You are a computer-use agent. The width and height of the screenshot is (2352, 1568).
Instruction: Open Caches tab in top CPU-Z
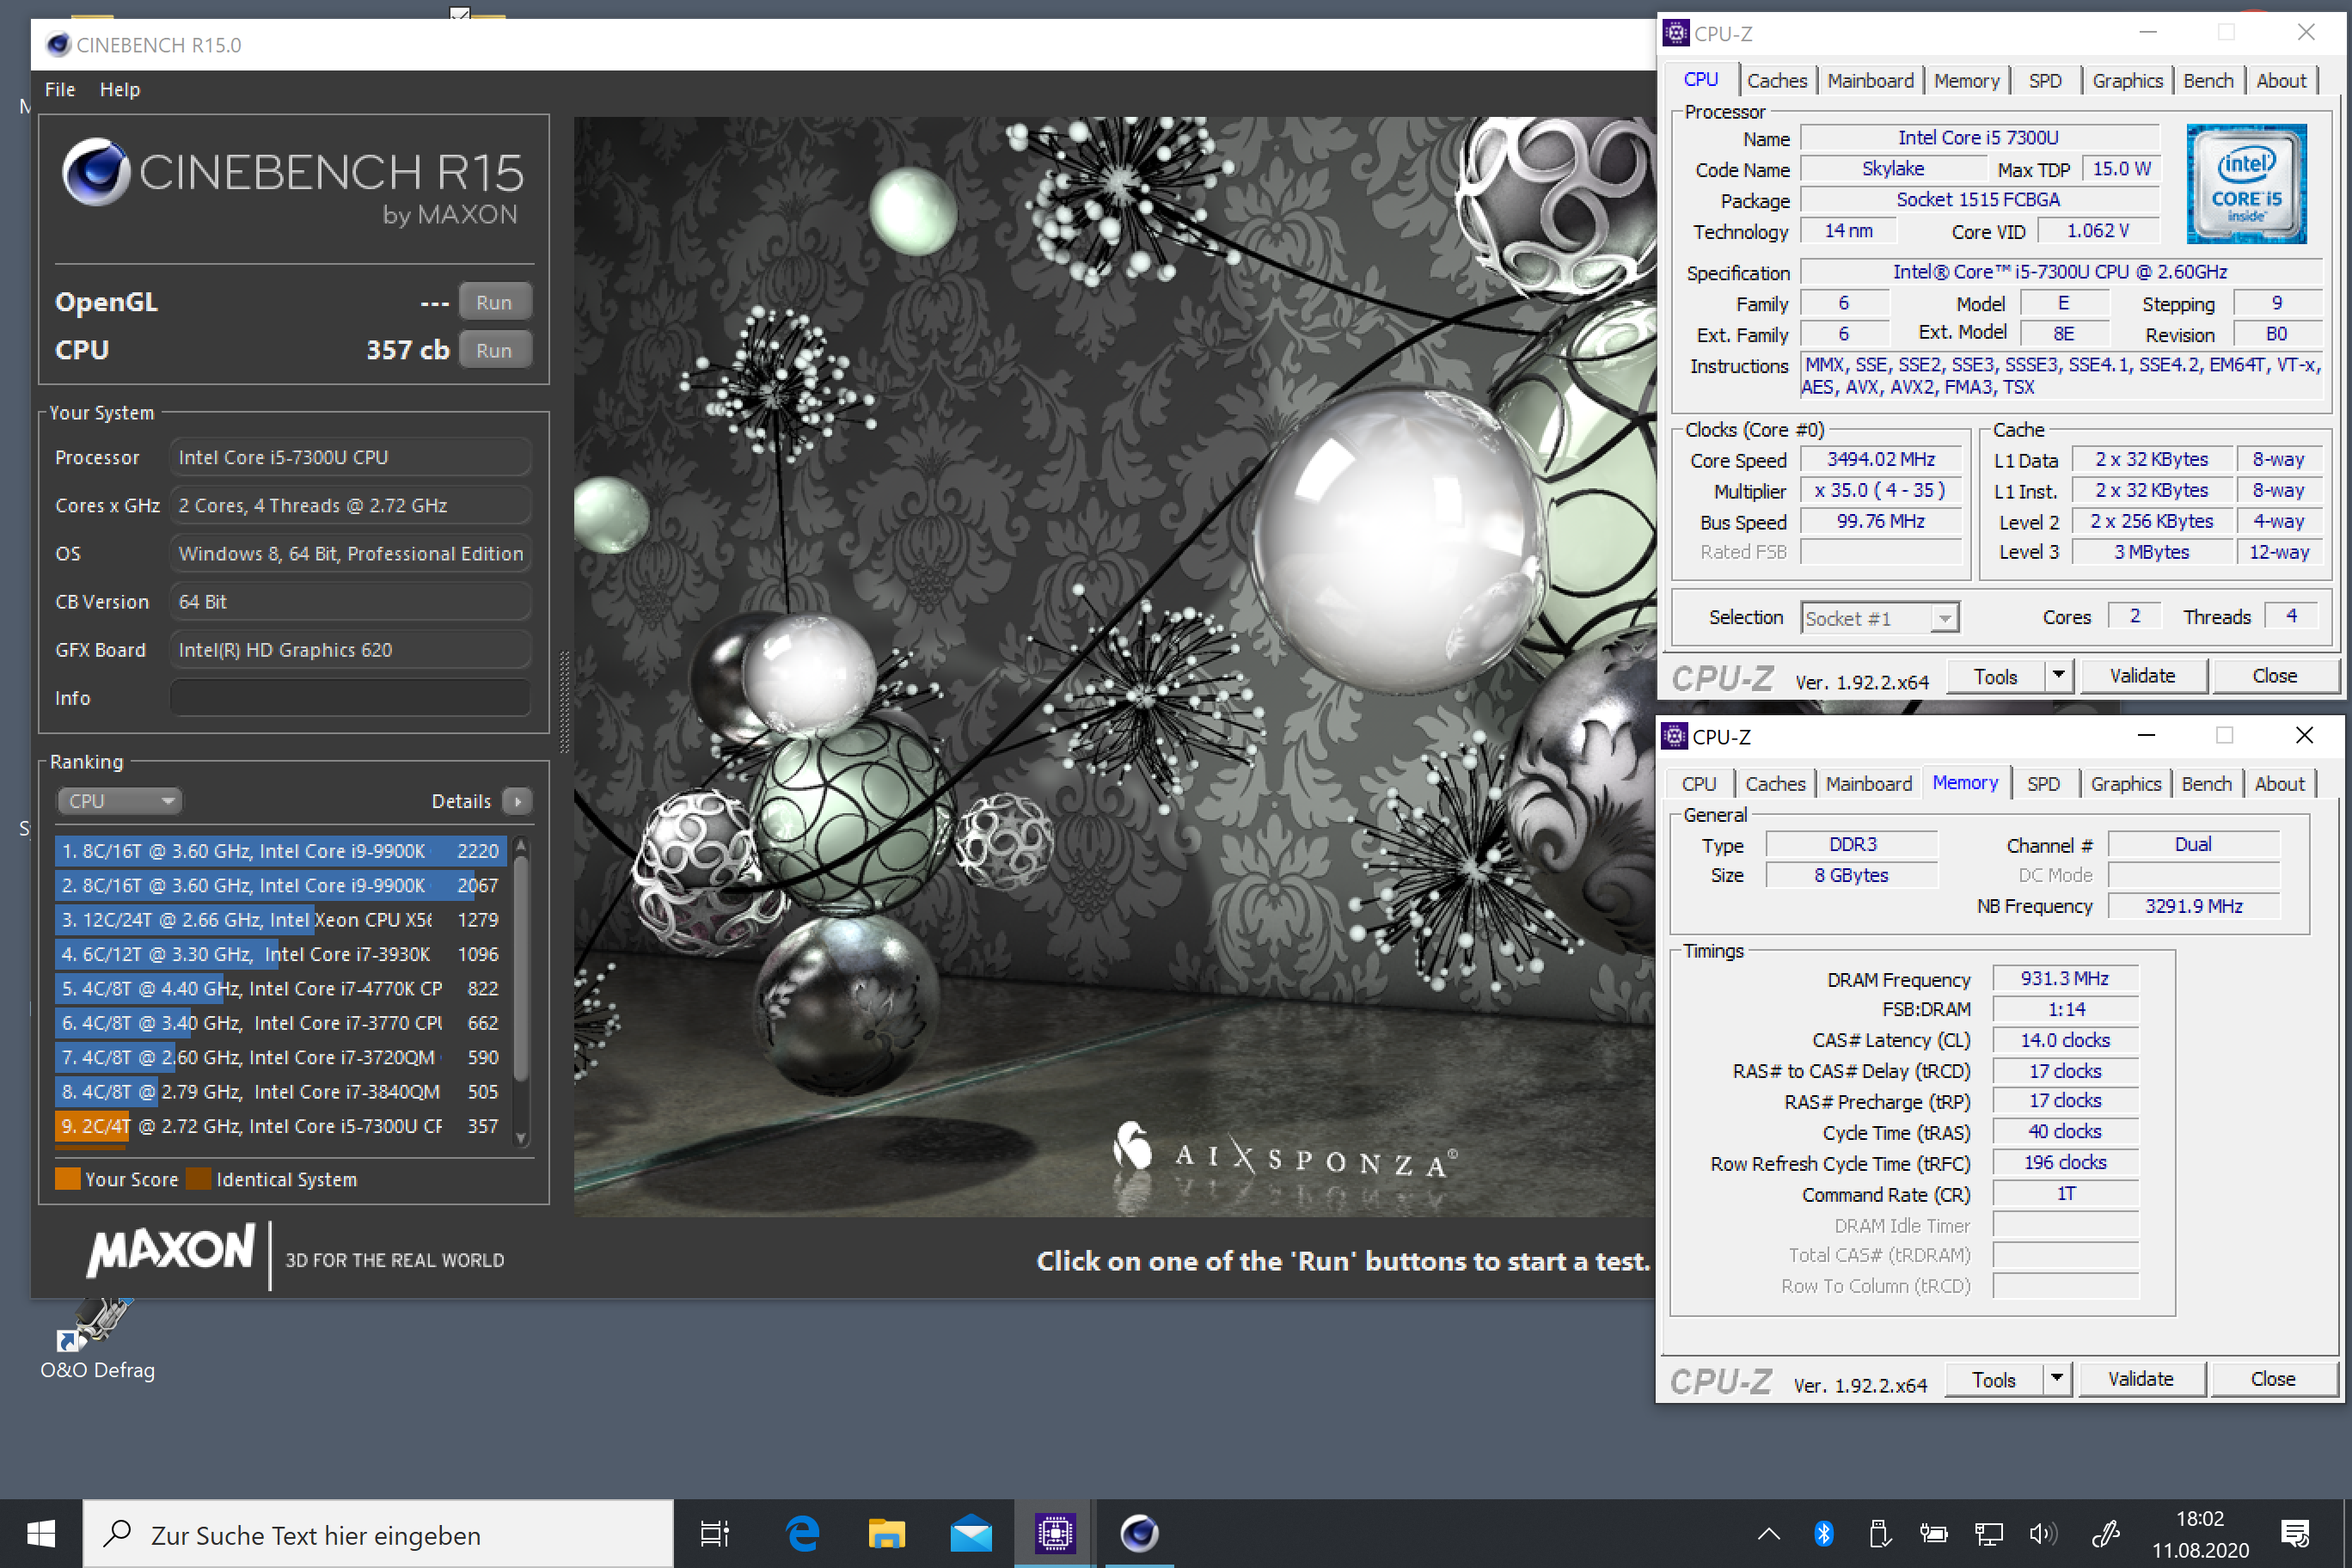point(1777,81)
